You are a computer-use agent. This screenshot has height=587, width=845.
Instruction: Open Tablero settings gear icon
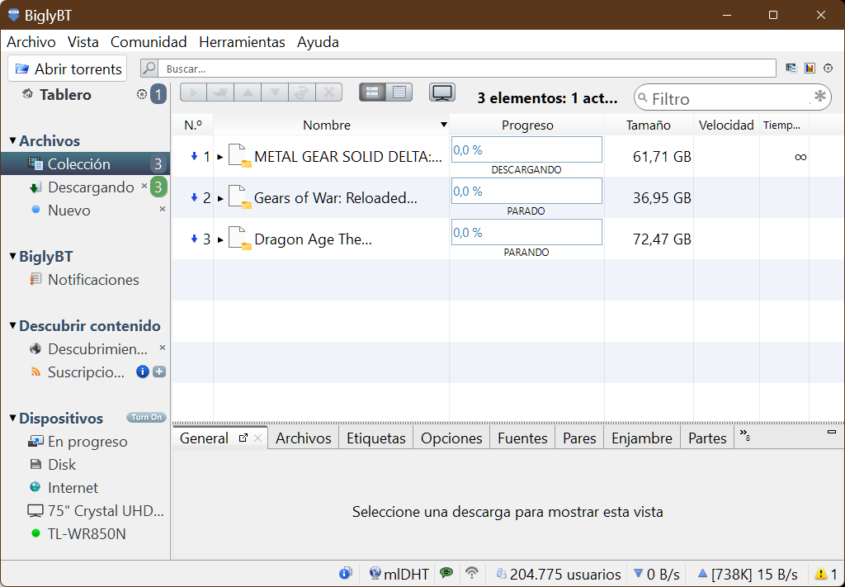[x=141, y=95]
